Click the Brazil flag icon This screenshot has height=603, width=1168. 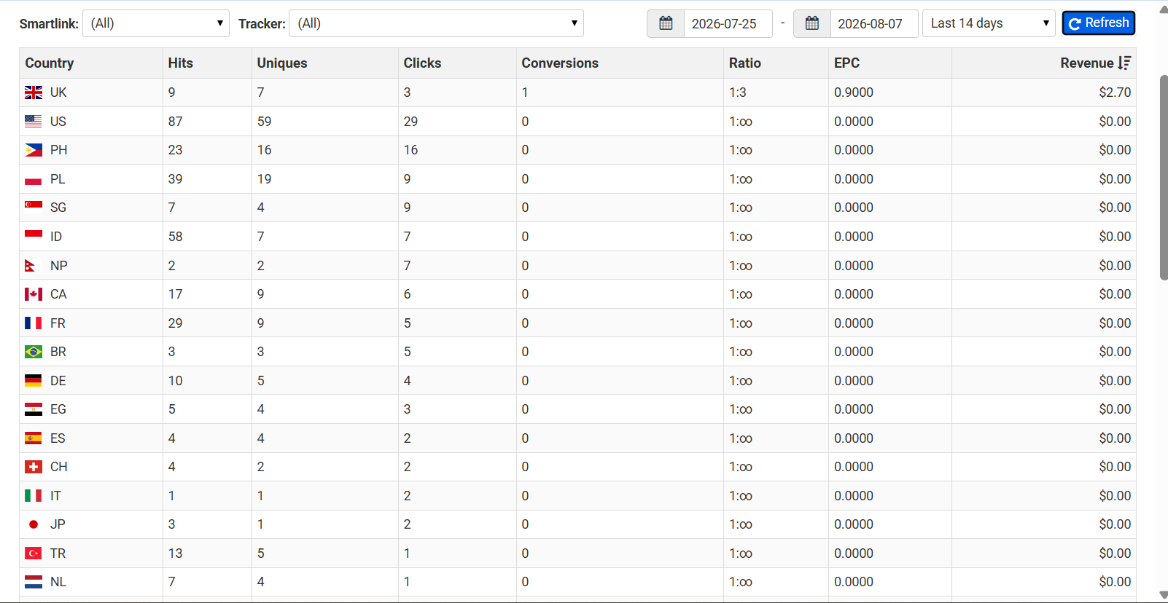pos(34,352)
